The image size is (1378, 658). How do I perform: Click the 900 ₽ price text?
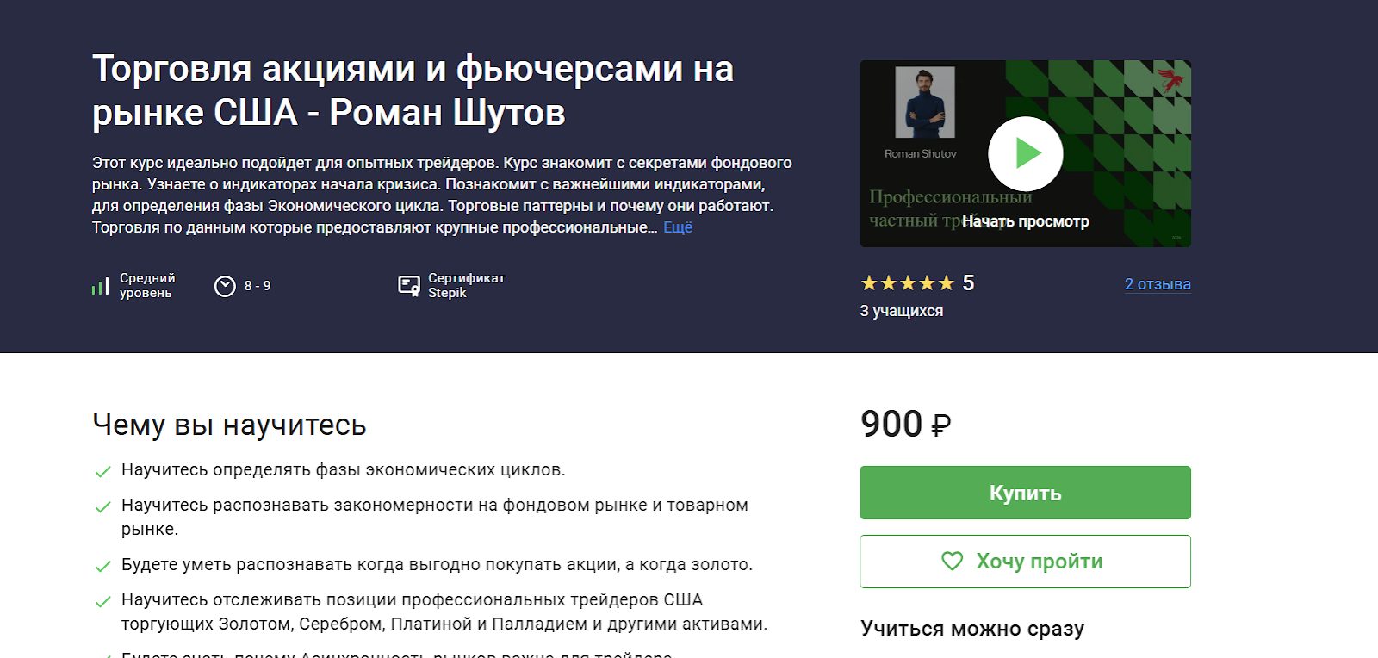[x=905, y=424]
